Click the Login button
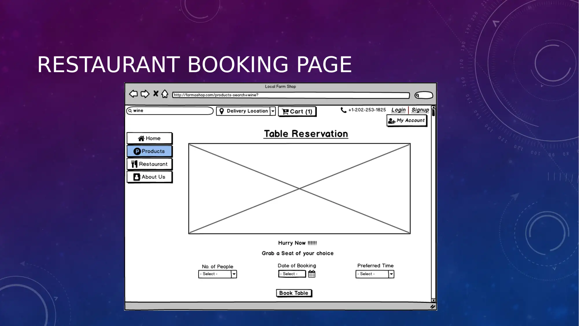 pyautogui.click(x=398, y=110)
